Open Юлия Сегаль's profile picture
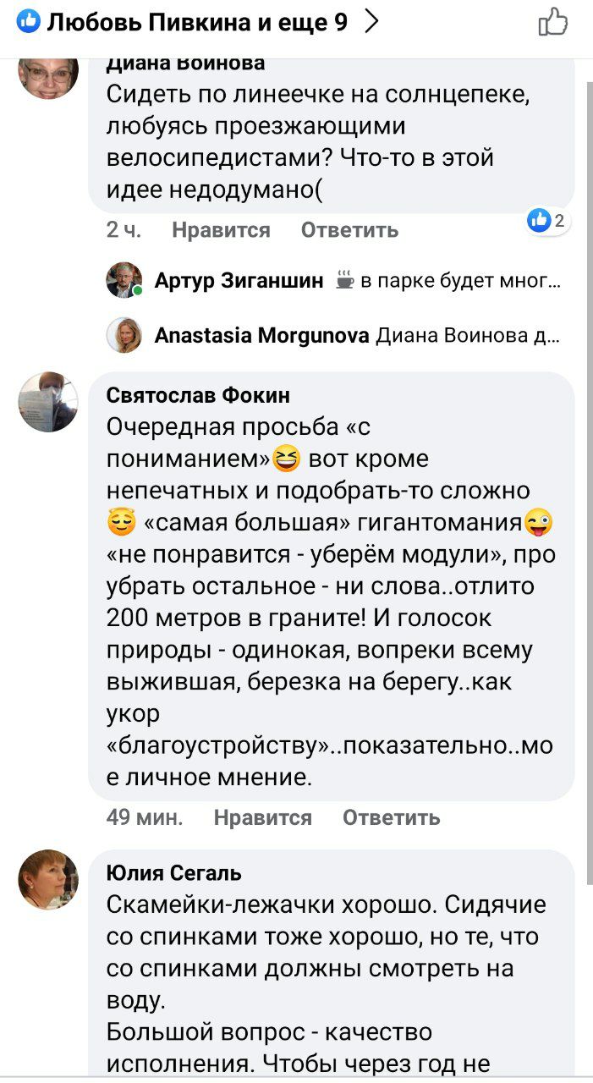The width and height of the screenshot is (593, 1083). click(x=48, y=880)
